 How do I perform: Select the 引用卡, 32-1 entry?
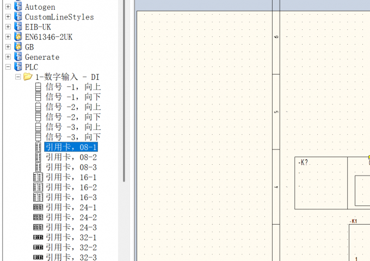(71, 238)
